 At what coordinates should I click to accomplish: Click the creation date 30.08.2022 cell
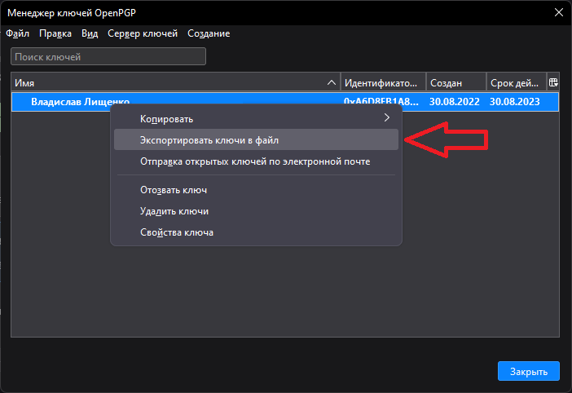coord(454,101)
